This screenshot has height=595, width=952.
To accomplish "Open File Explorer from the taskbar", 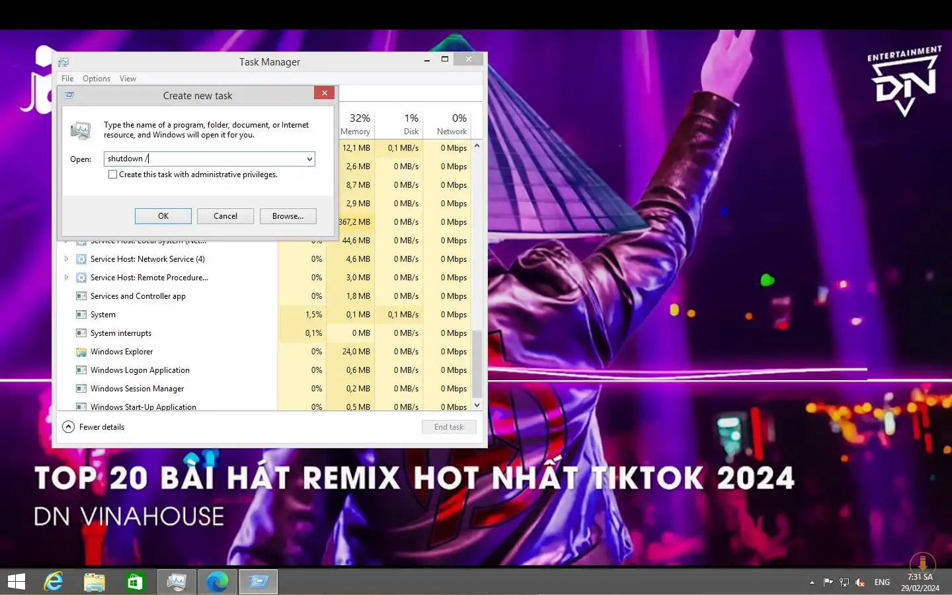I will pos(95,582).
